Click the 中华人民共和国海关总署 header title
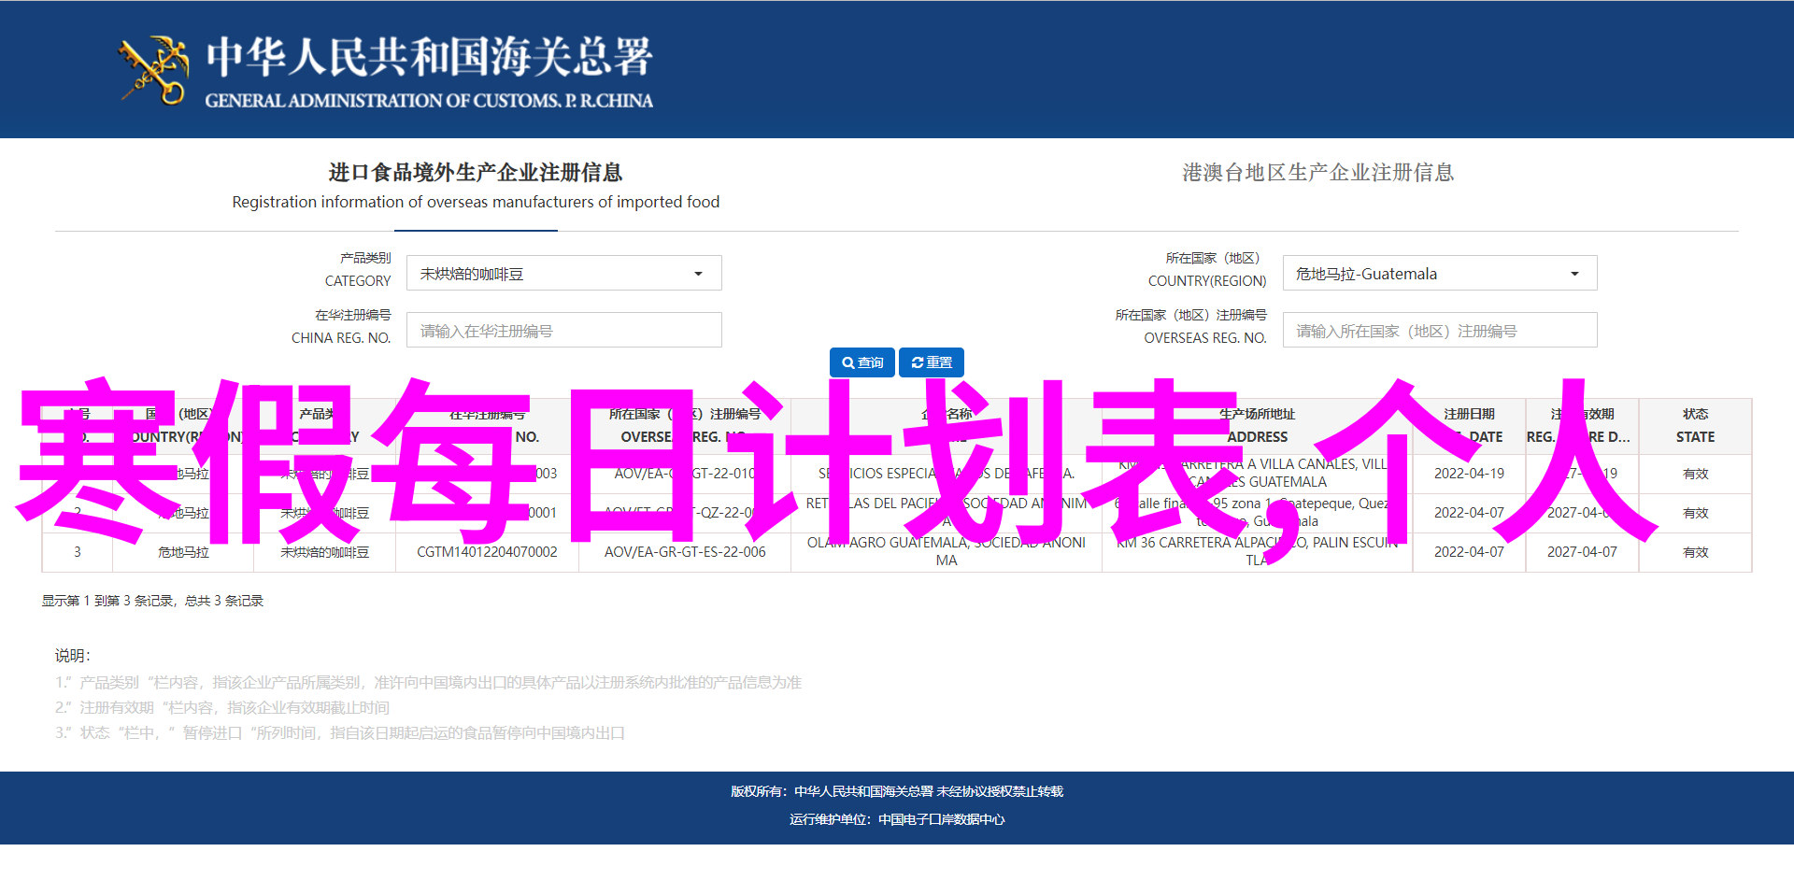The width and height of the screenshot is (1794, 880). click(429, 58)
